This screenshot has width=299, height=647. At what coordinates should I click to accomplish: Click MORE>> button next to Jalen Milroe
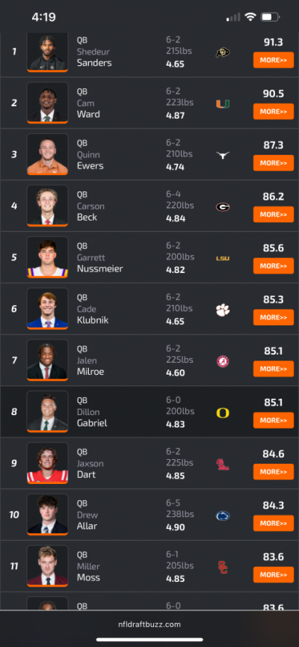click(x=274, y=369)
